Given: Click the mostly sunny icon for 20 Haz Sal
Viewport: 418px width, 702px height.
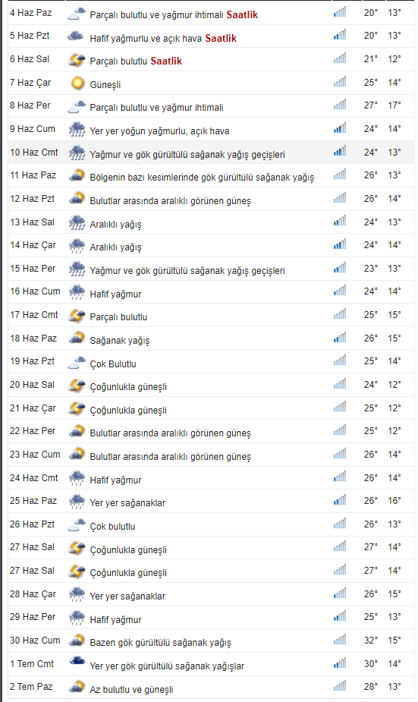Looking at the screenshot, I should click(x=77, y=386).
